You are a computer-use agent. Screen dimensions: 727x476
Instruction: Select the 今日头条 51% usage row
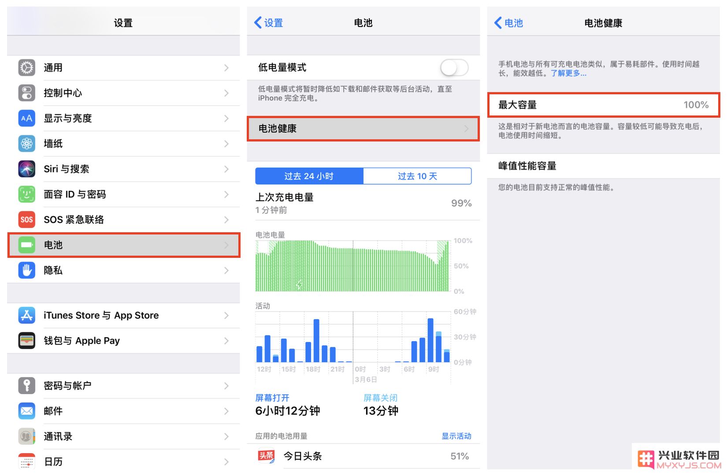[363, 456]
